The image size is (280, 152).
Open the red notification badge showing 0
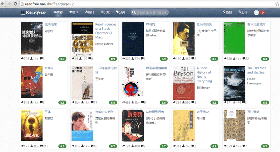pyautogui.click(x=262, y=13)
